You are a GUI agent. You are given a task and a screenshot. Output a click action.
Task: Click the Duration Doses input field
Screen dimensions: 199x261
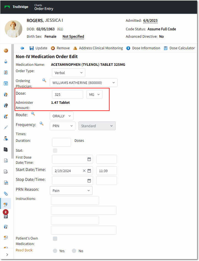pos(62,142)
